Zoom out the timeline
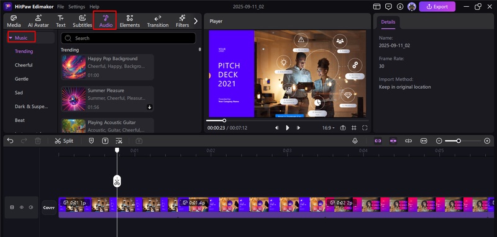 click(439, 141)
